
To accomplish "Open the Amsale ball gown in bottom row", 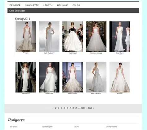I will 120,77.
